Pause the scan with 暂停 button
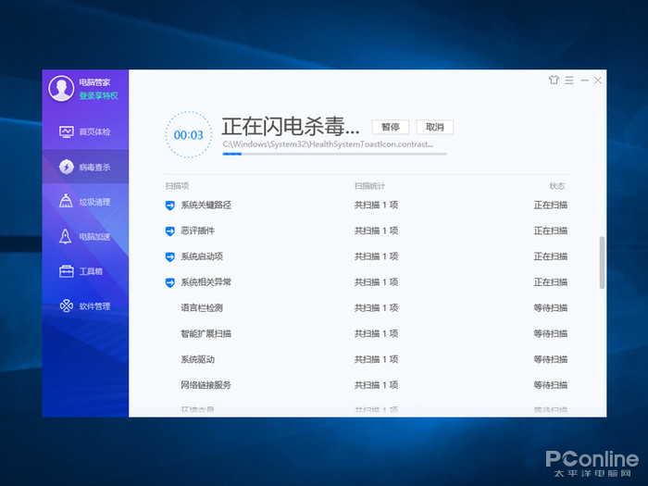 pos(390,128)
